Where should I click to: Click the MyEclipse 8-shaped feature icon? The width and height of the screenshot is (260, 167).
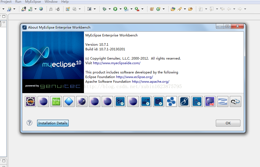tap(184, 101)
